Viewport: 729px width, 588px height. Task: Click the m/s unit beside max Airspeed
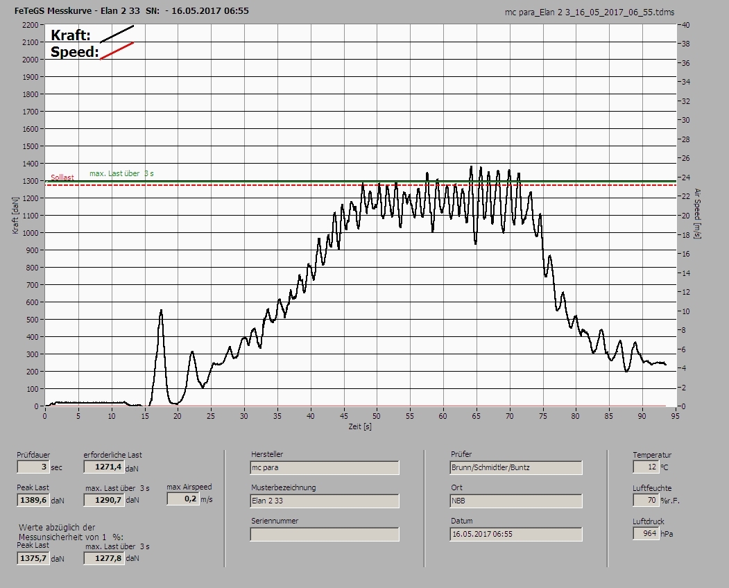[207, 500]
